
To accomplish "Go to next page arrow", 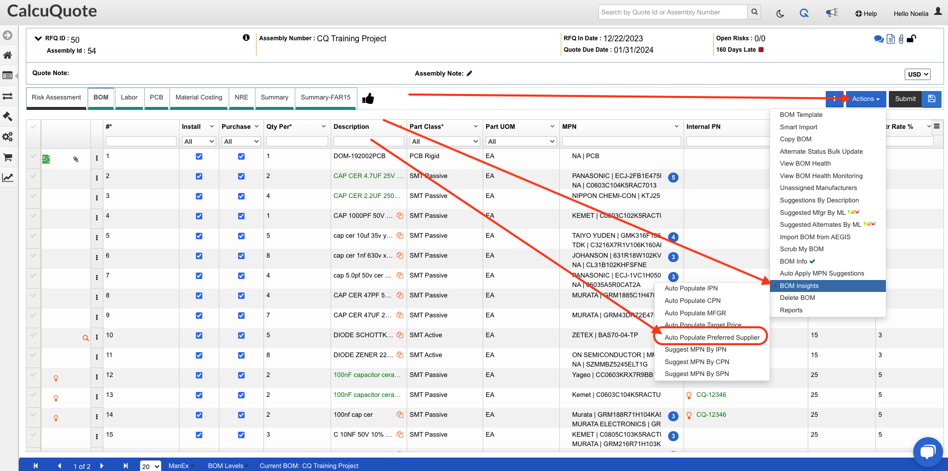I will click(x=102, y=466).
